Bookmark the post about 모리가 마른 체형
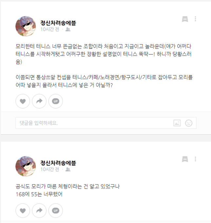Image resolution: width=211 pixels, height=223 pixels. 185,159
